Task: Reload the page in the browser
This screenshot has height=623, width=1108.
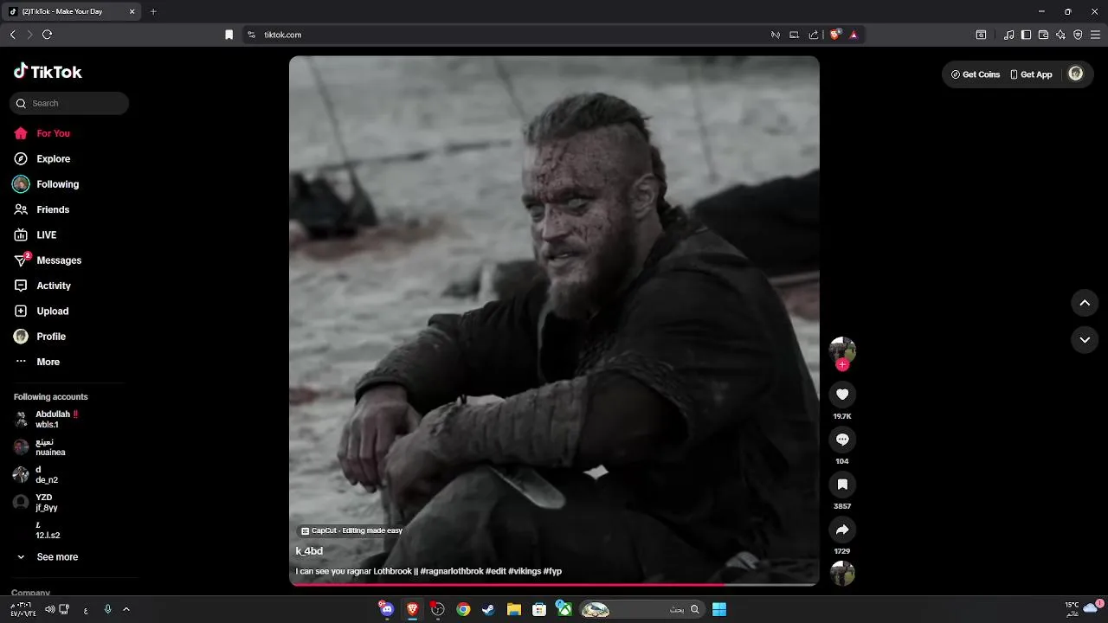Action: (47, 35)
